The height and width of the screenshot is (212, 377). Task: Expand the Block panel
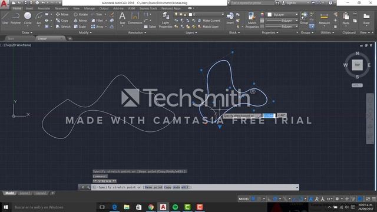coord(234,32)
